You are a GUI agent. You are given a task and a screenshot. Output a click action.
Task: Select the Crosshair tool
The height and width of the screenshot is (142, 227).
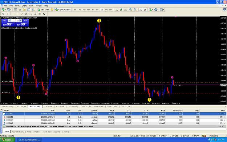click(x=8, y=14)
